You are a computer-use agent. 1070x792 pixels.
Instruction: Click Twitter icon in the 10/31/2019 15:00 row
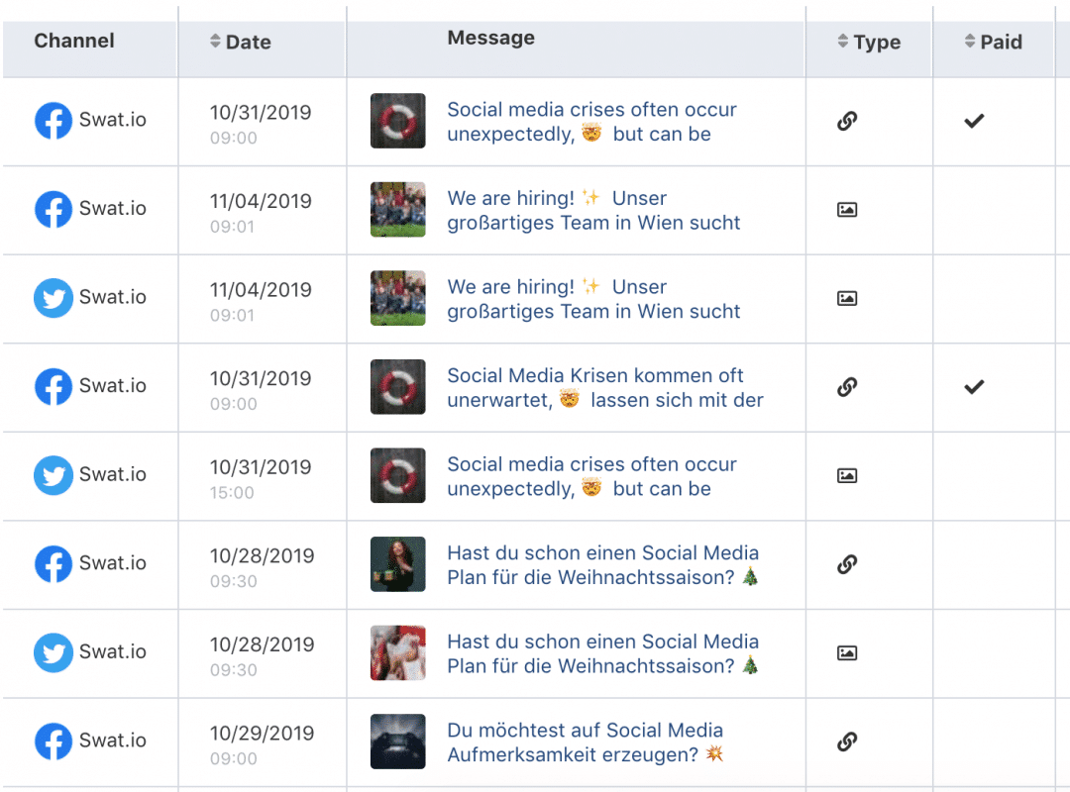pos(53,475)
